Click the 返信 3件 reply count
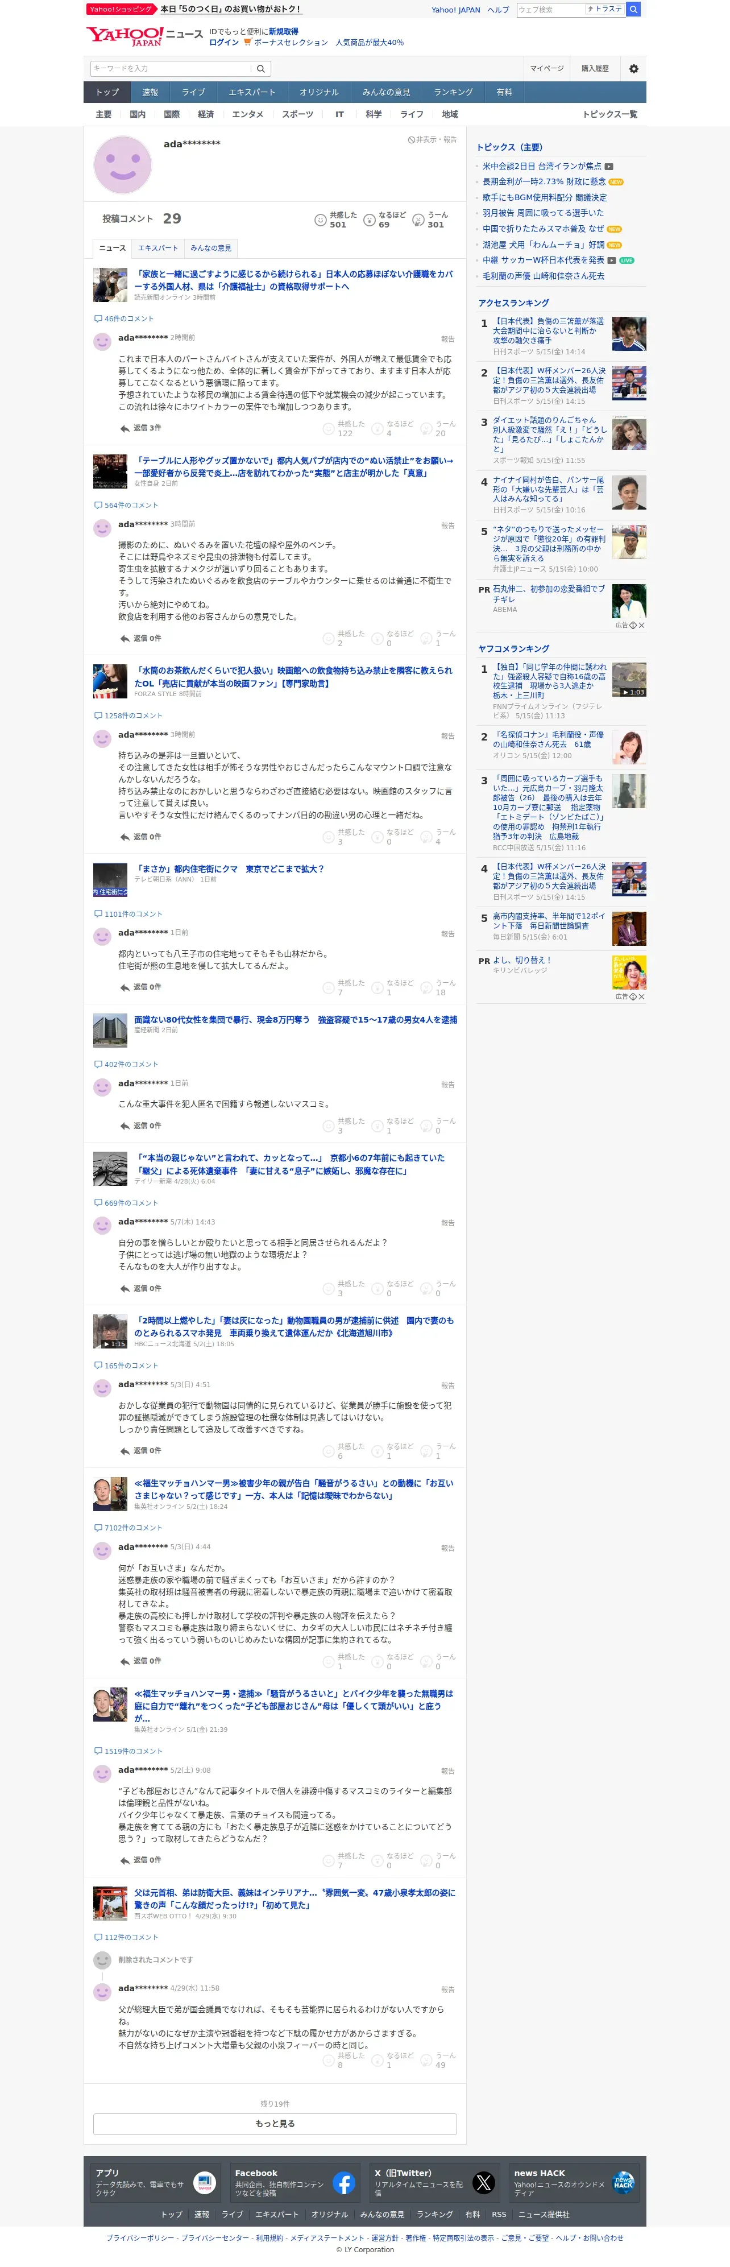 tap(147, 429)
